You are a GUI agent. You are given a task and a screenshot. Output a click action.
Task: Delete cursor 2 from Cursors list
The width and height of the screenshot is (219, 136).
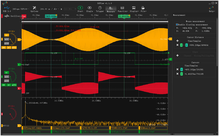coord(178,74)
